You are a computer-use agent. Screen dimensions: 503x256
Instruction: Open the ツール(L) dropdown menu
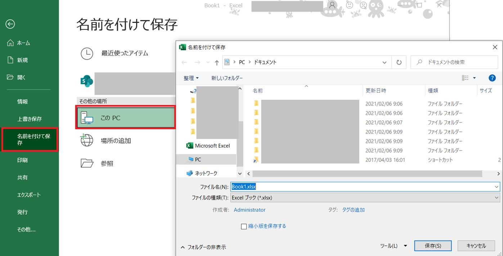[394, 246]
